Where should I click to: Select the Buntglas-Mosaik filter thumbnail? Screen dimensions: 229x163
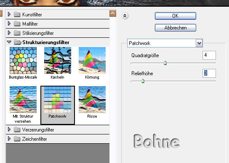23,60
